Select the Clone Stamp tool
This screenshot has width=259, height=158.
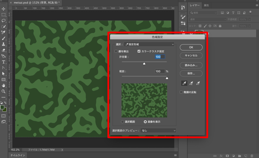point(3,44)
